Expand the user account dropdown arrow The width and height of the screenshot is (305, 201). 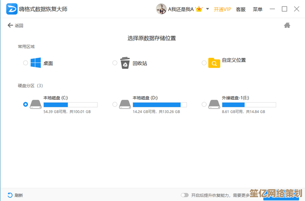click(x=208, y=9)
